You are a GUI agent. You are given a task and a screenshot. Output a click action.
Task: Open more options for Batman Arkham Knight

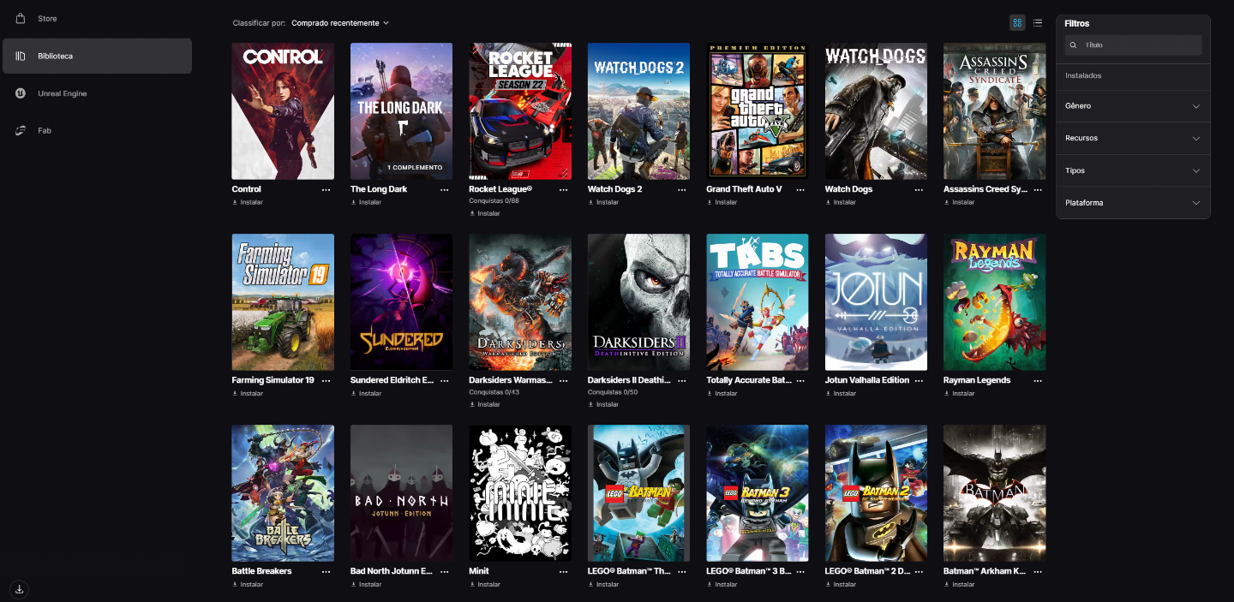click(1038, 572)
